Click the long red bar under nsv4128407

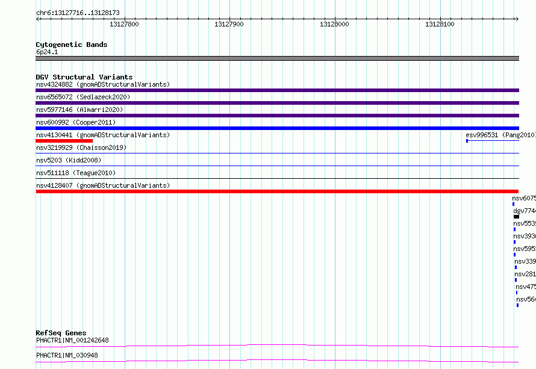tap(277, 191)
